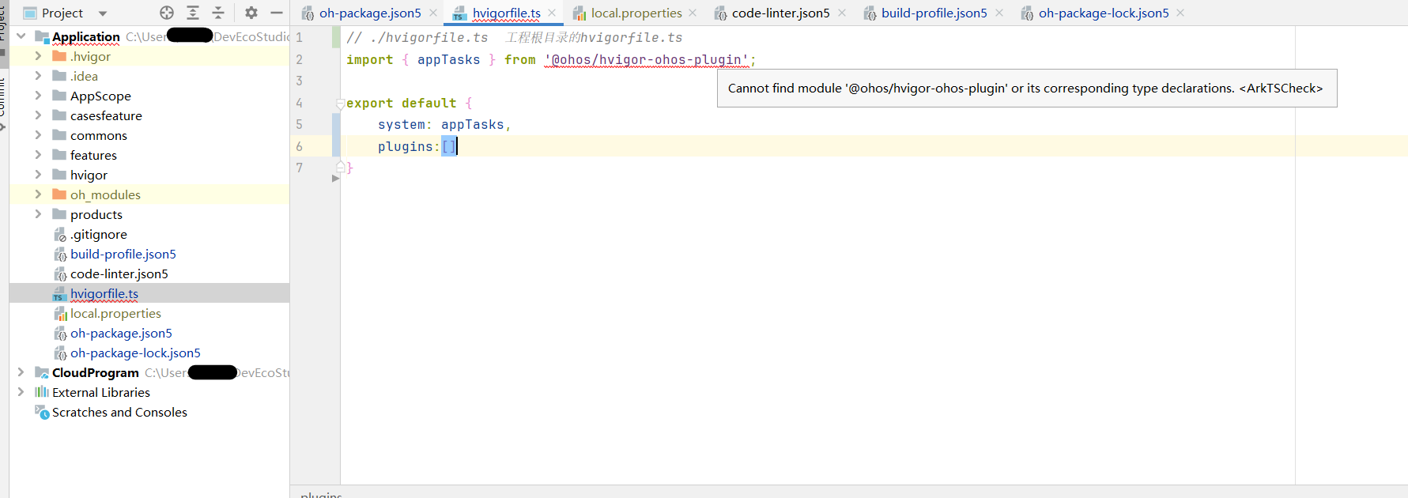This screenshot has width=1408, height=498.
Task: Click the code-linter.json5 file icon in tree
Action: coord(60,274)
